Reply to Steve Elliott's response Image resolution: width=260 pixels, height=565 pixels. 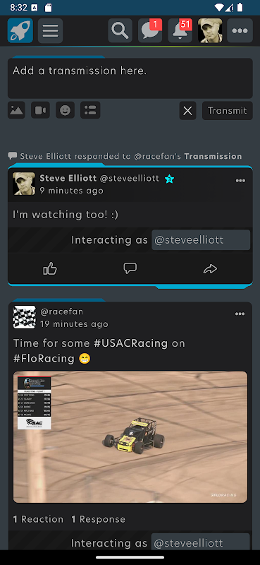pyautogui.click(x=130, y=268)
